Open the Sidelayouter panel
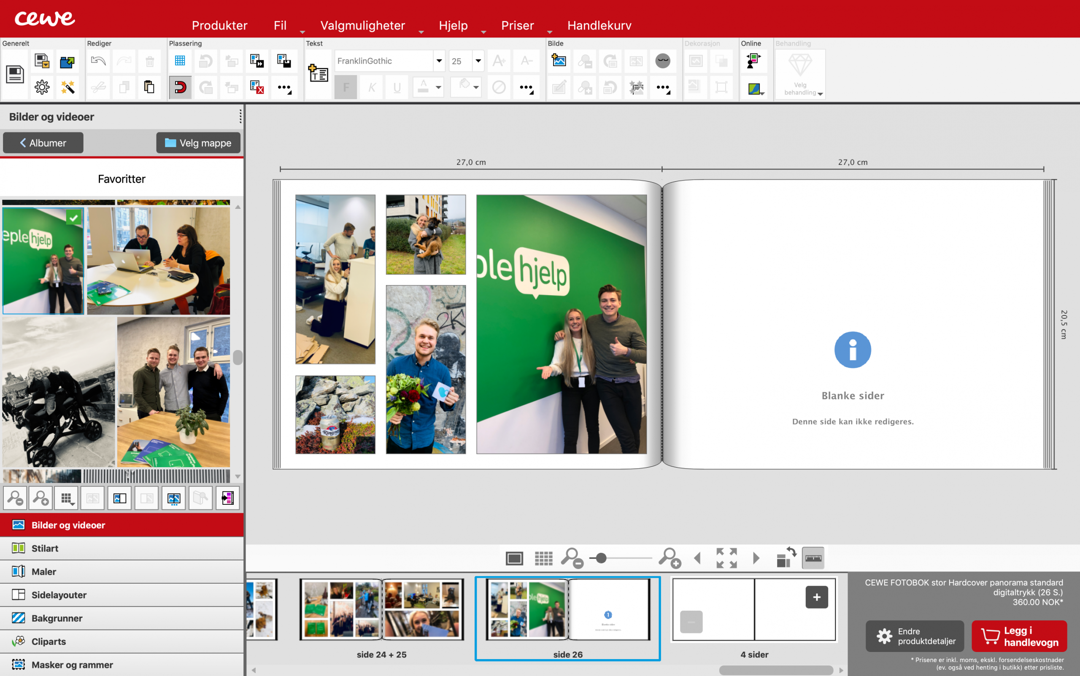The height and width of the screenshot is (676, 1080). click(121, 595)
